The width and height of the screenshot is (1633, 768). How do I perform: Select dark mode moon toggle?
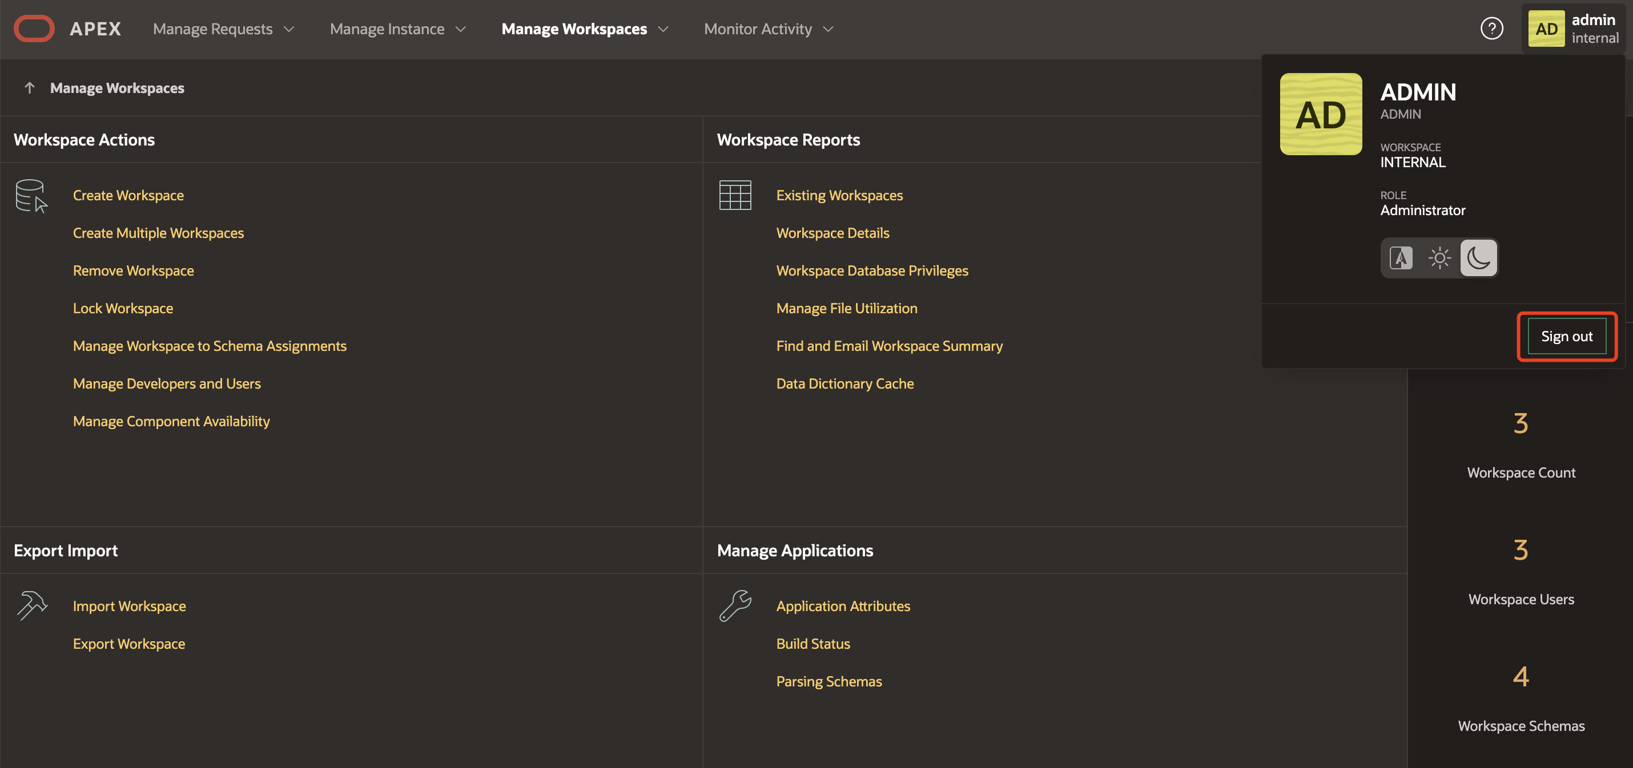pos(1478,258)
